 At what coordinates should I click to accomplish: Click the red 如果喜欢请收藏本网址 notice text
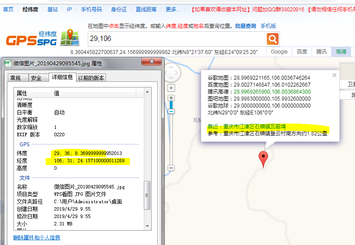point(221,9)
